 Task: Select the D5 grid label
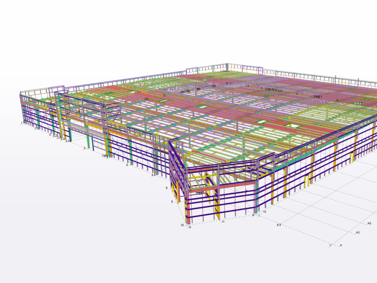182,92
